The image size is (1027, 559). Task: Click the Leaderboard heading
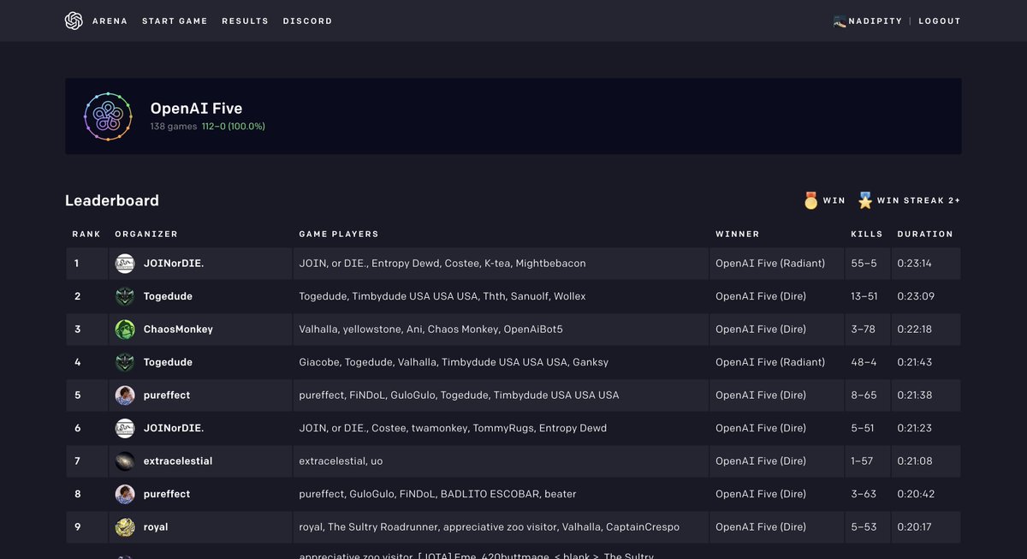[112, 200]
